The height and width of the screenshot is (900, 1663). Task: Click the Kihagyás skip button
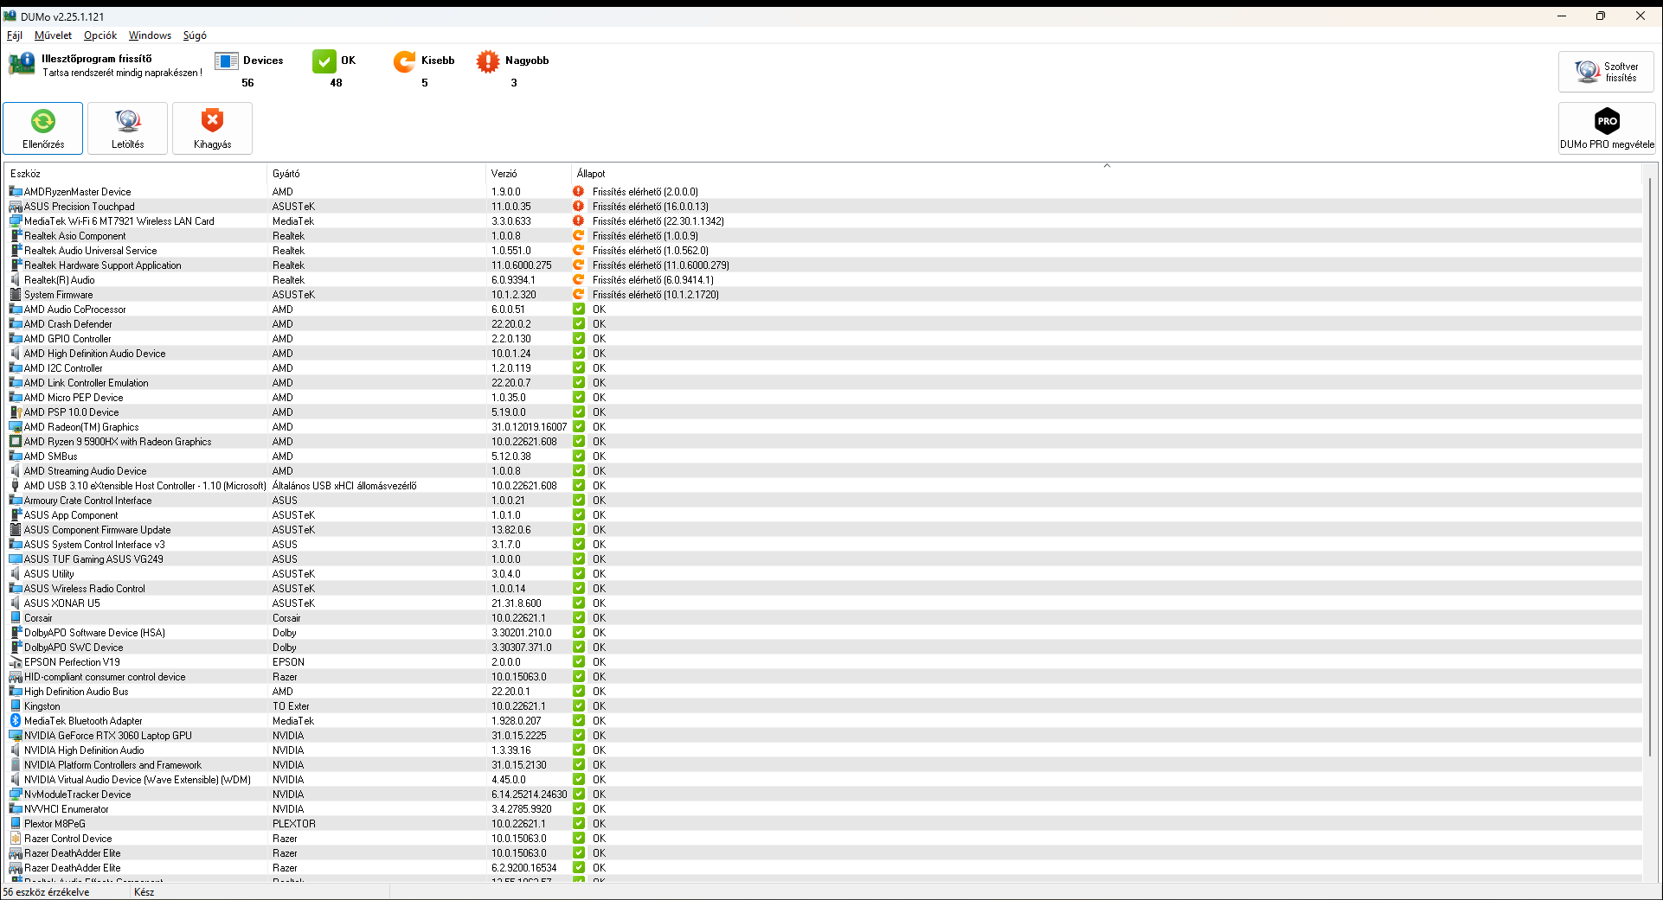click(212, 128)
